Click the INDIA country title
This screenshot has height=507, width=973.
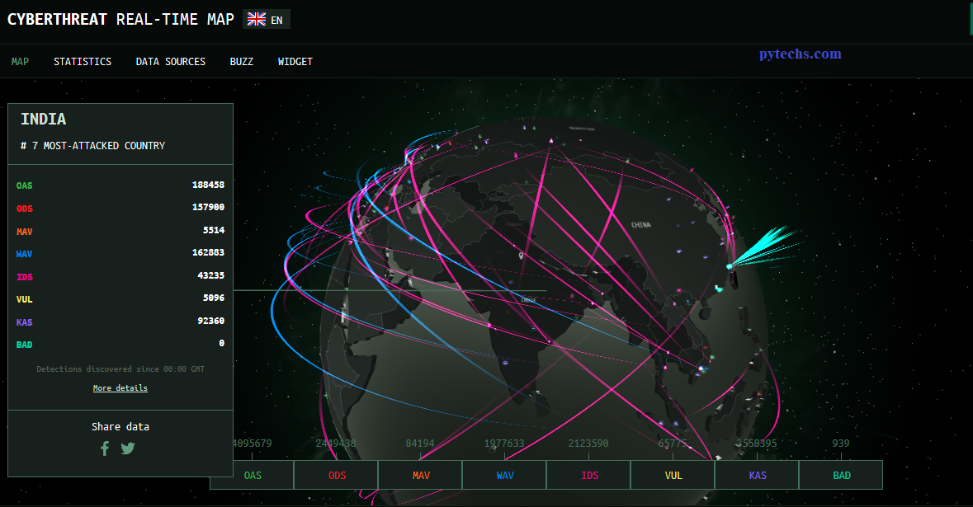coord(44,119)
